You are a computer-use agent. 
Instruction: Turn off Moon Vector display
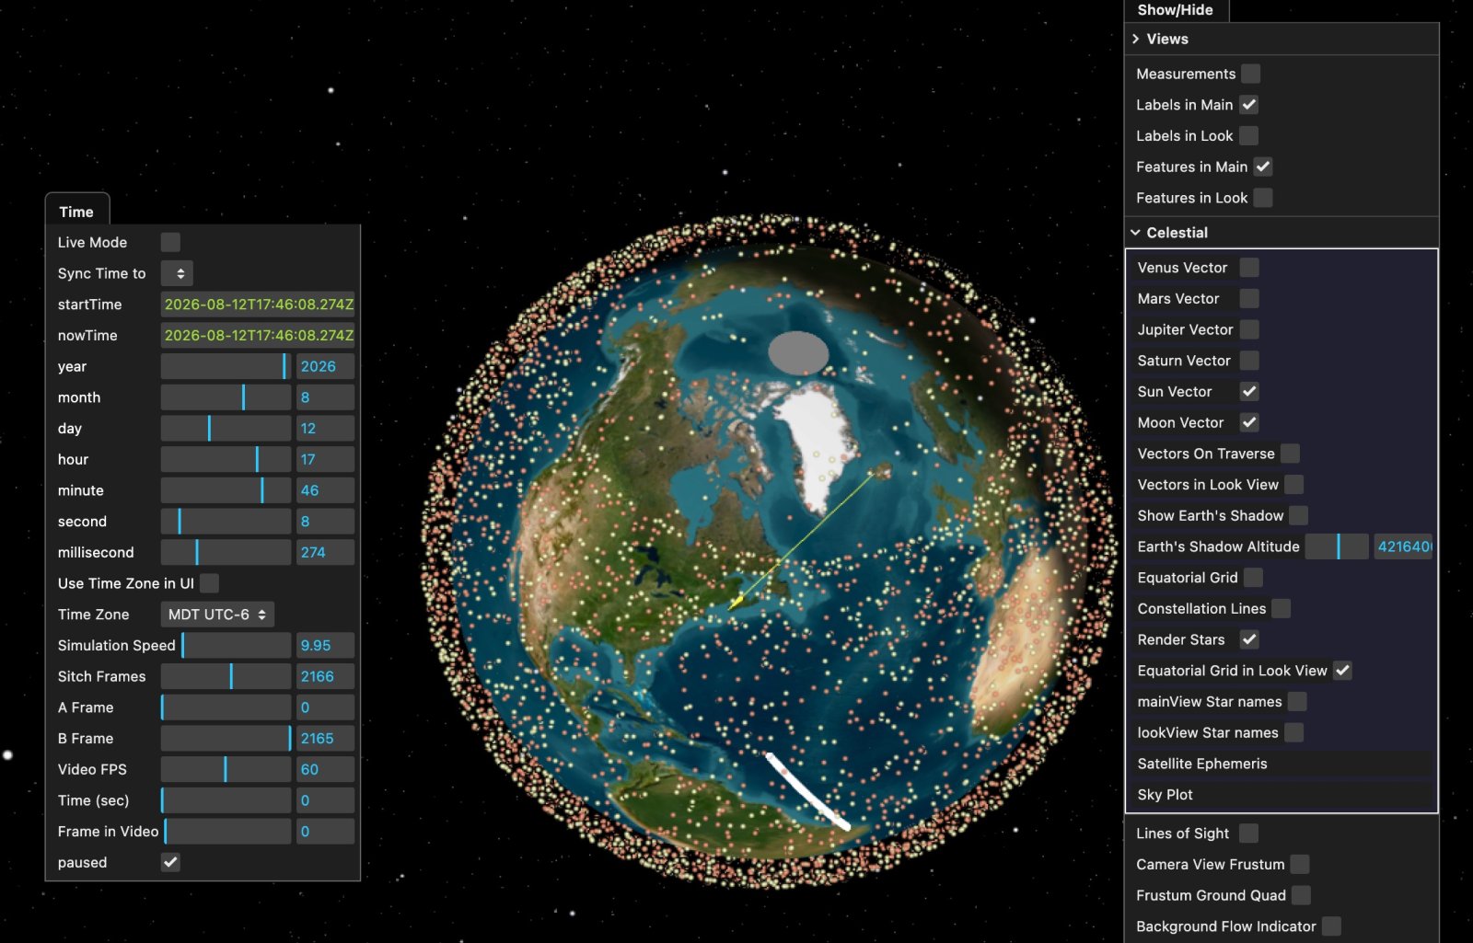(x=1249, y=423)
